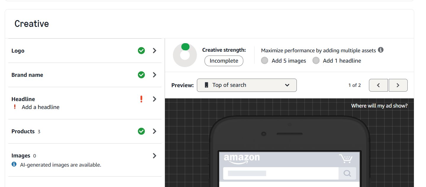The height and width of the screenshot is (187, 426).
Task: Expand the Logo section via its chevron
Action: (x=154, y=51)
